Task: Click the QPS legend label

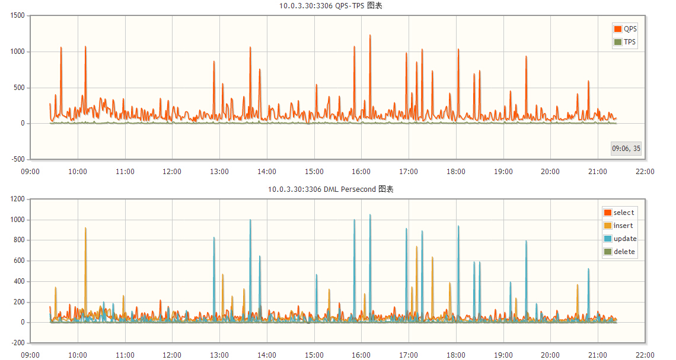Action: click(x=630, y=29)
